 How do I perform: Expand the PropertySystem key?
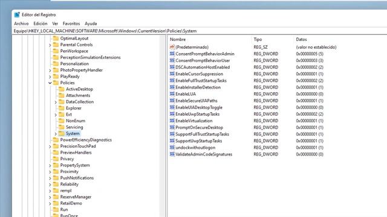(50, 166)
